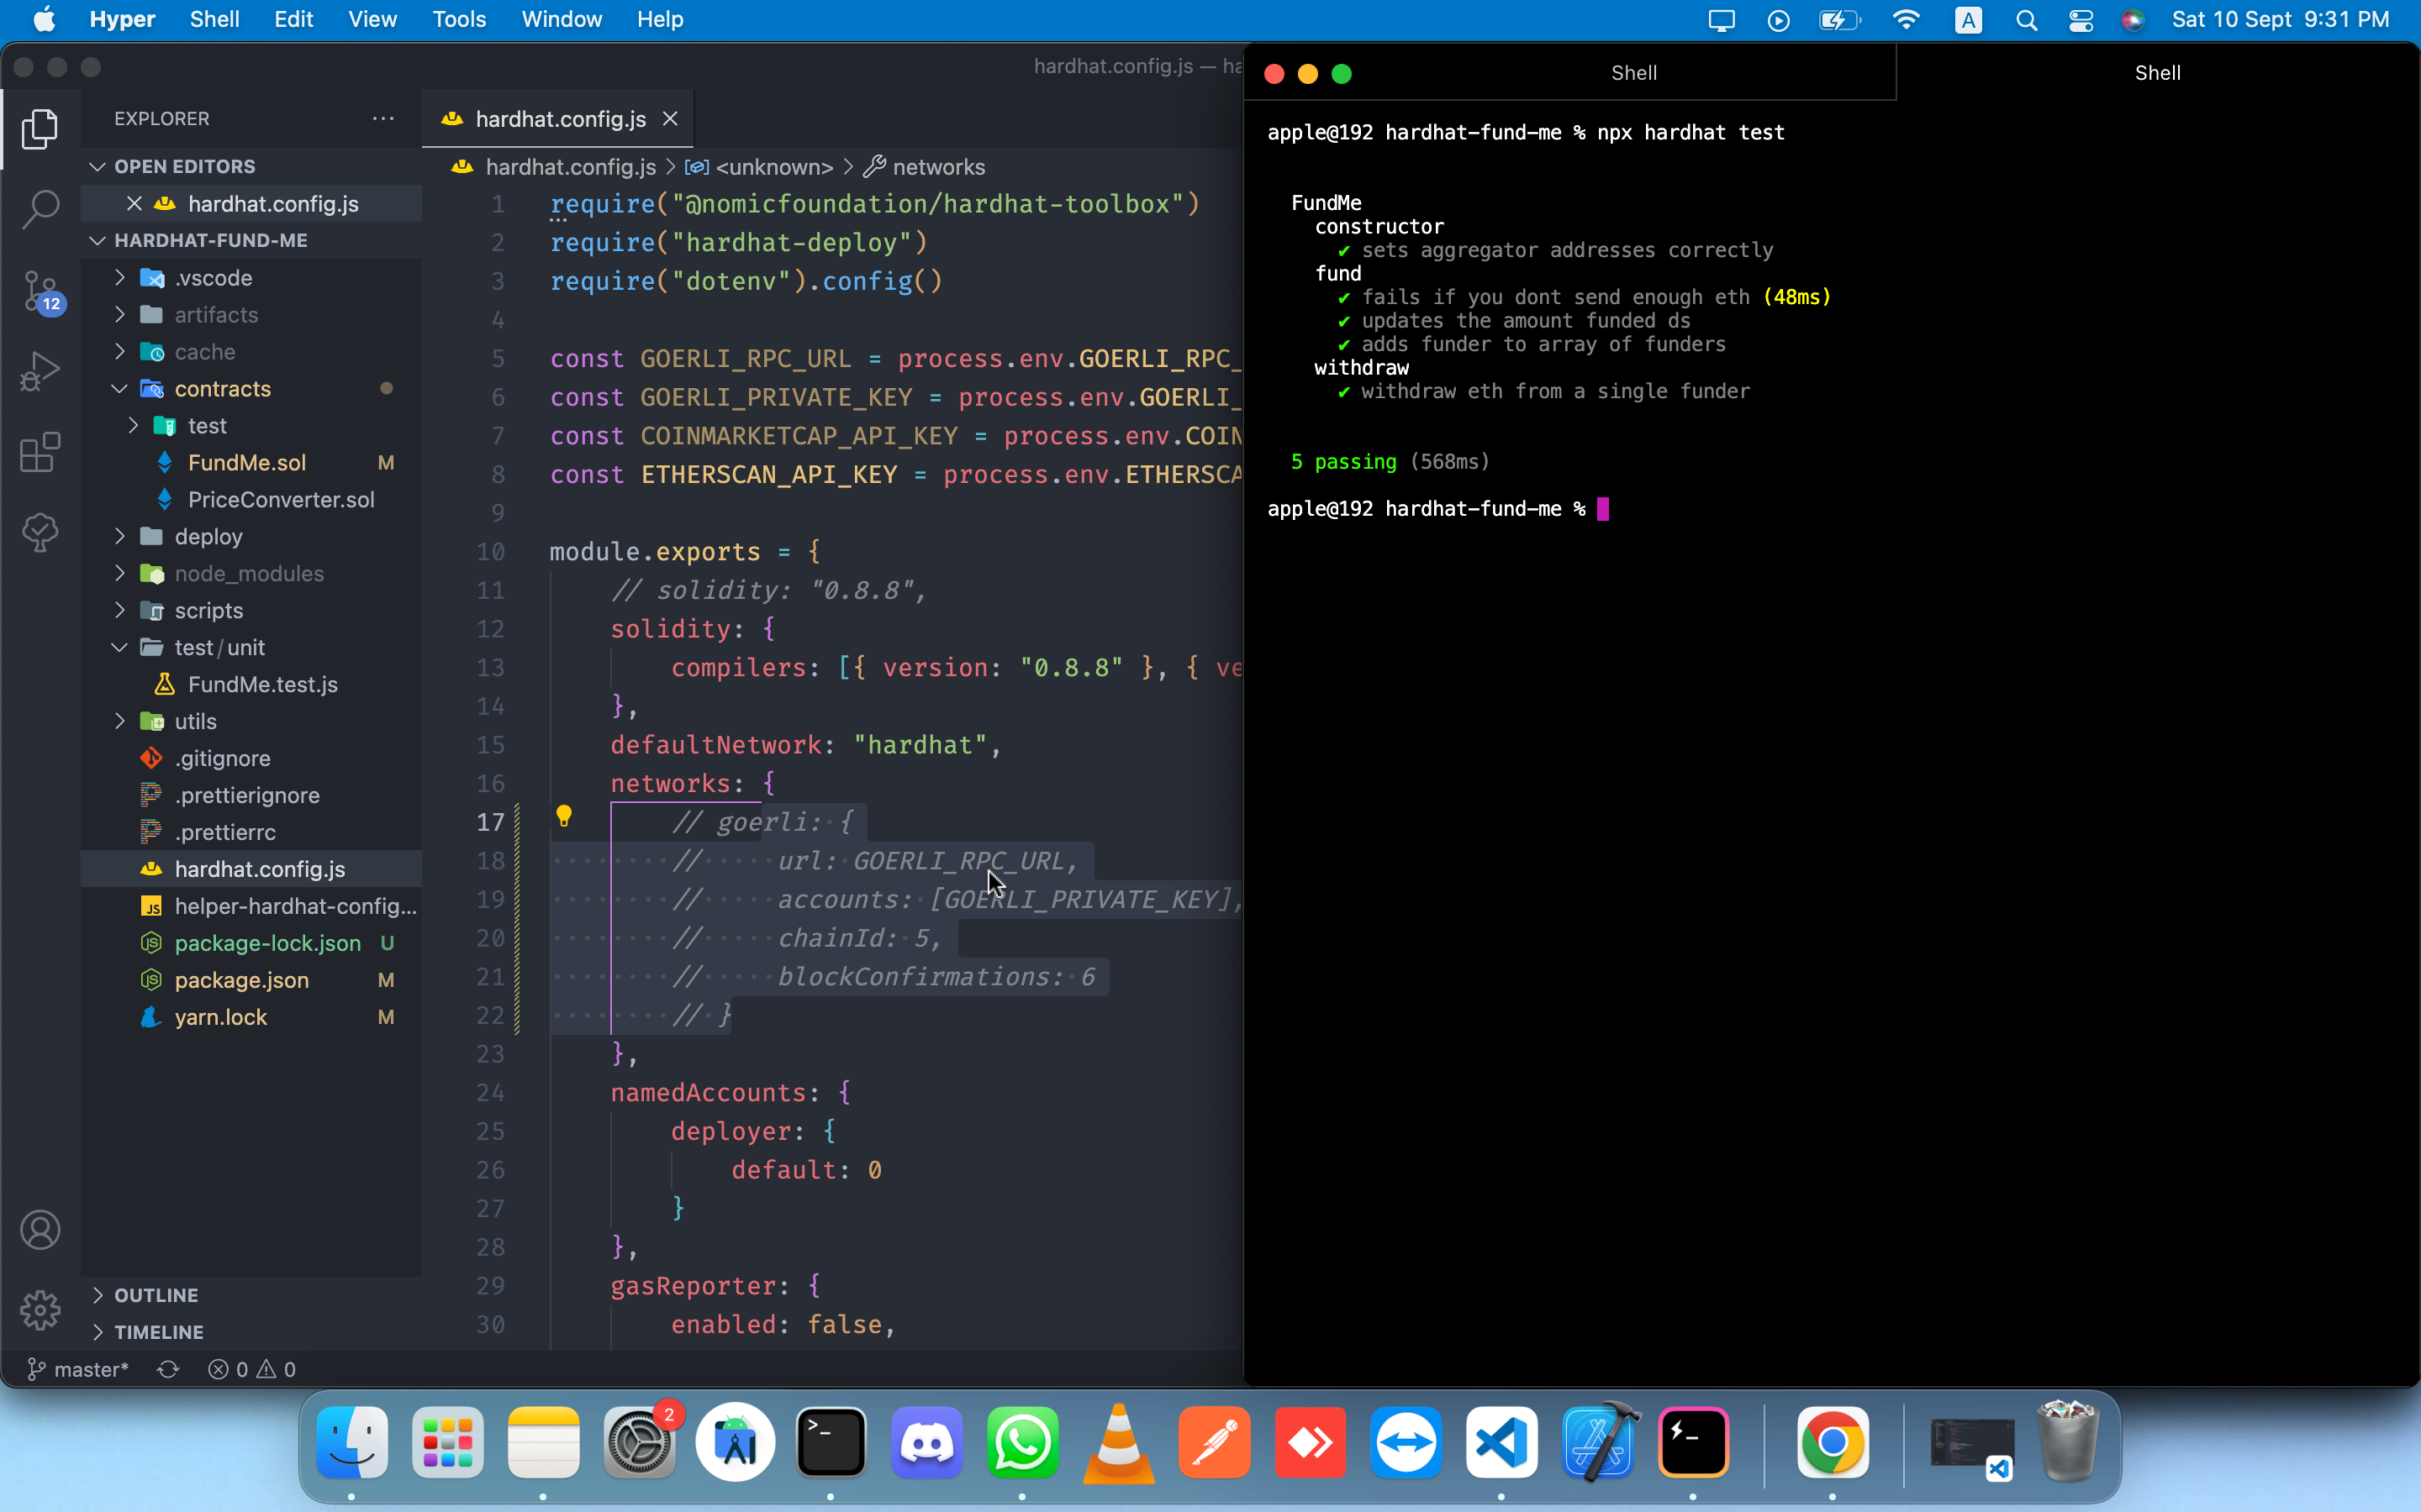The width and height of the screenshot is (2421, 1512).
Task: Open VLC from the Dock
Action: [1119, 1442]
